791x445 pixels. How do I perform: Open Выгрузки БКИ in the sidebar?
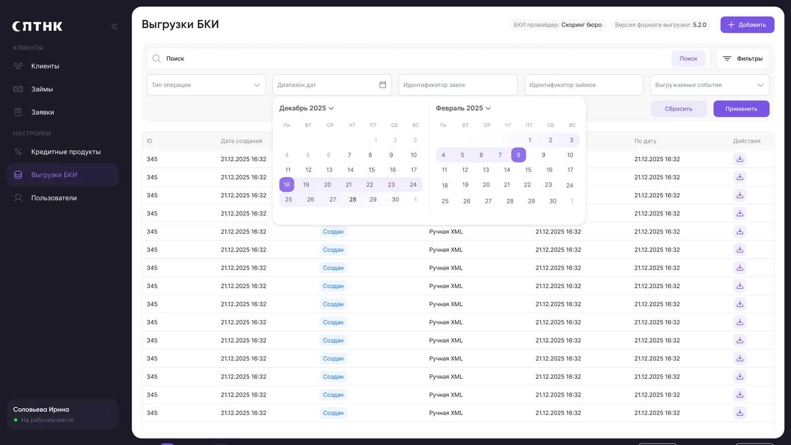point(63,175)
